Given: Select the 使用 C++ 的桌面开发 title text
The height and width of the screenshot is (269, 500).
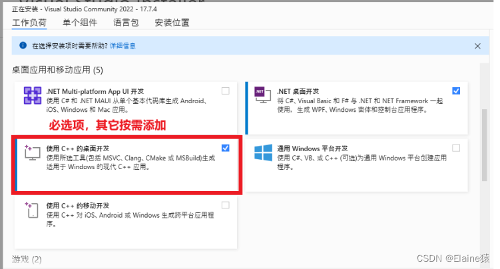Looking at the screenshot, I should click(x=78, y=148).
